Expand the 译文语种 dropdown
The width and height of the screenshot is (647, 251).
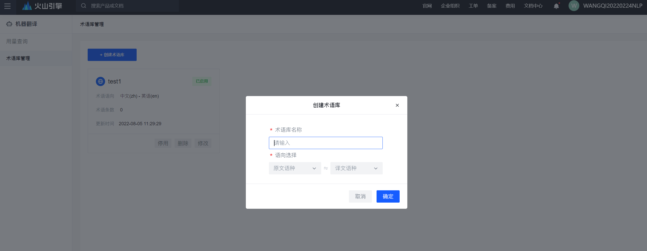pyautogui.click(x=357, y=168)
